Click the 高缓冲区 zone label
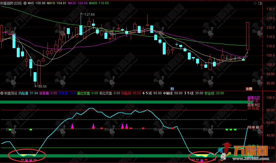This screenshot has height=163, width=276. click(x=254, y=105)
